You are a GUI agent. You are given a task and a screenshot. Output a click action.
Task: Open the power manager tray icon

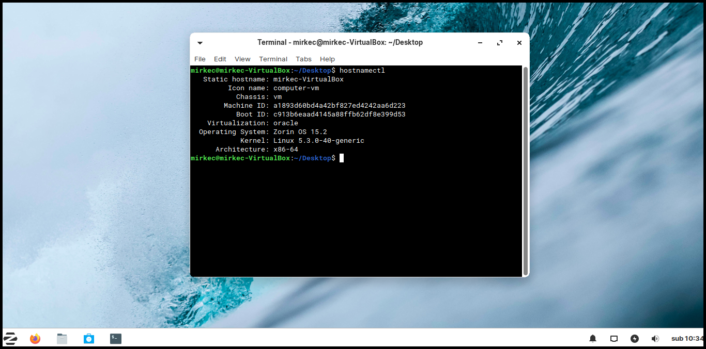635,339
